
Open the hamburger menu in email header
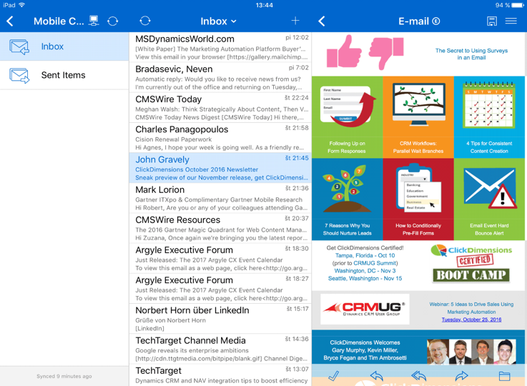(511, 21)
